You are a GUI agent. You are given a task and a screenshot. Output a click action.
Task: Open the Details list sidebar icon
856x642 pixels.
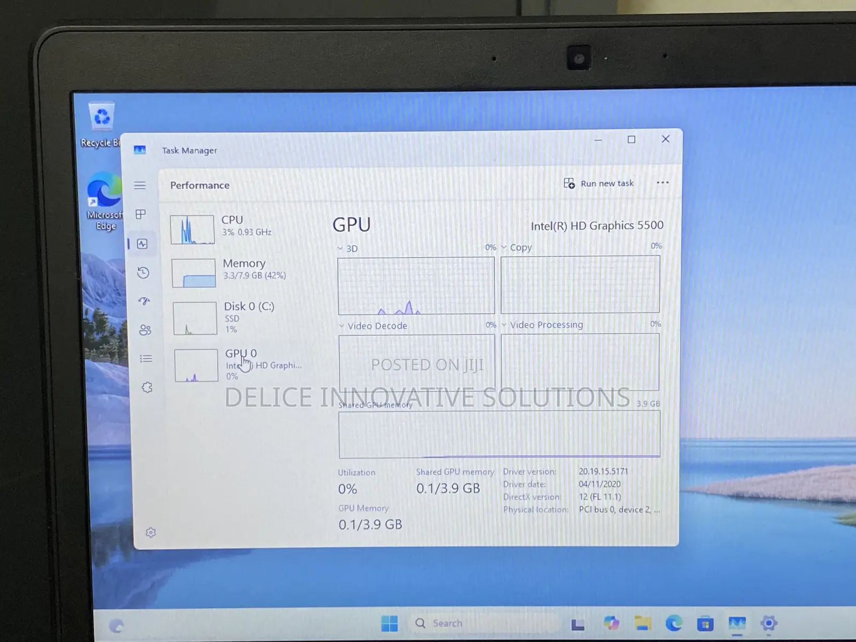(x=146, y=358)
